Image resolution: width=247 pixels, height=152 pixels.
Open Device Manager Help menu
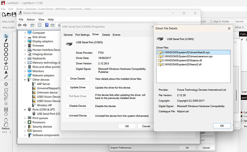point(51,19)
